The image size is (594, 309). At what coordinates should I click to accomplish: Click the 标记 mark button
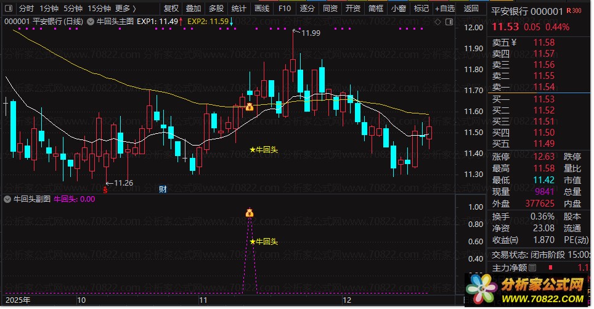[x=421, y=9]
